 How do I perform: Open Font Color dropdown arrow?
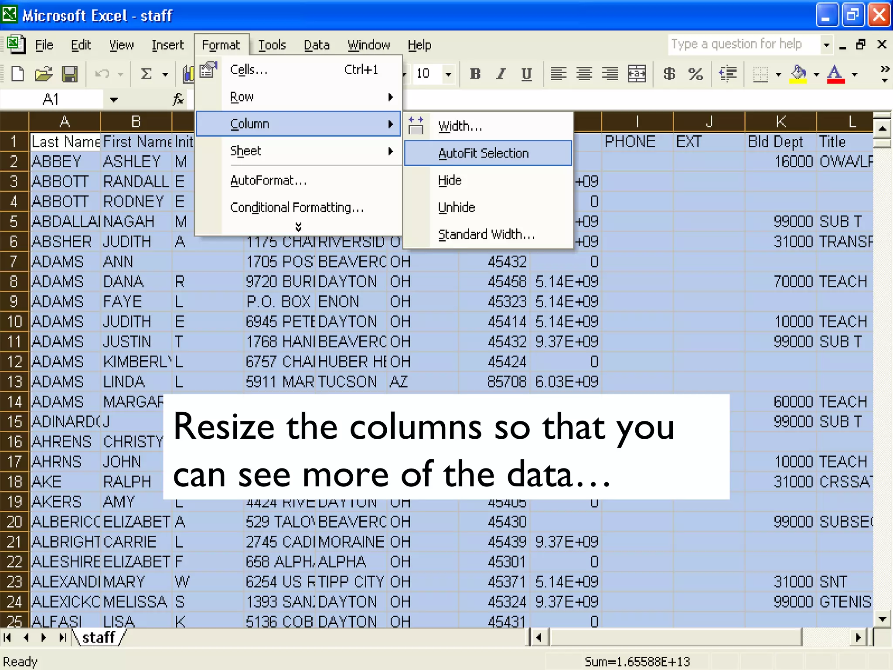click(x=855, y=75)
